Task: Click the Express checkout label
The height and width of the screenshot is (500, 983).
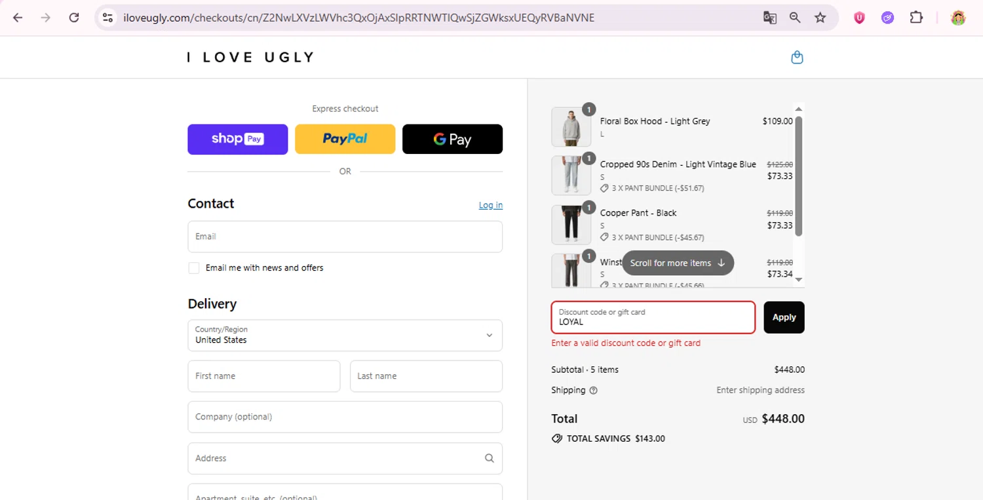Action: [x=345, y=109]
